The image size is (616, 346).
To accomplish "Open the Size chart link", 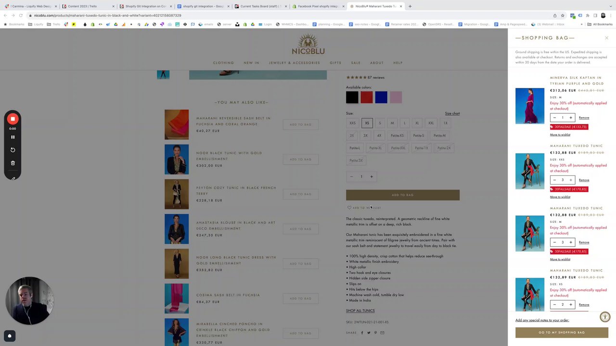I will (452, 113).
